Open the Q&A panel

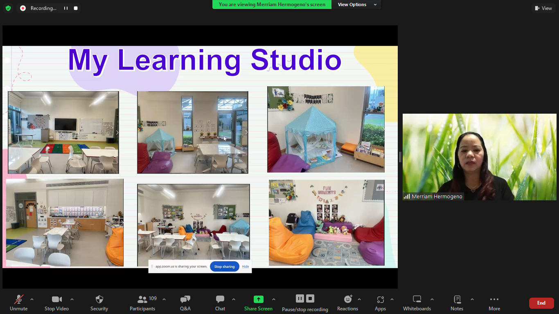pos(185,303)
